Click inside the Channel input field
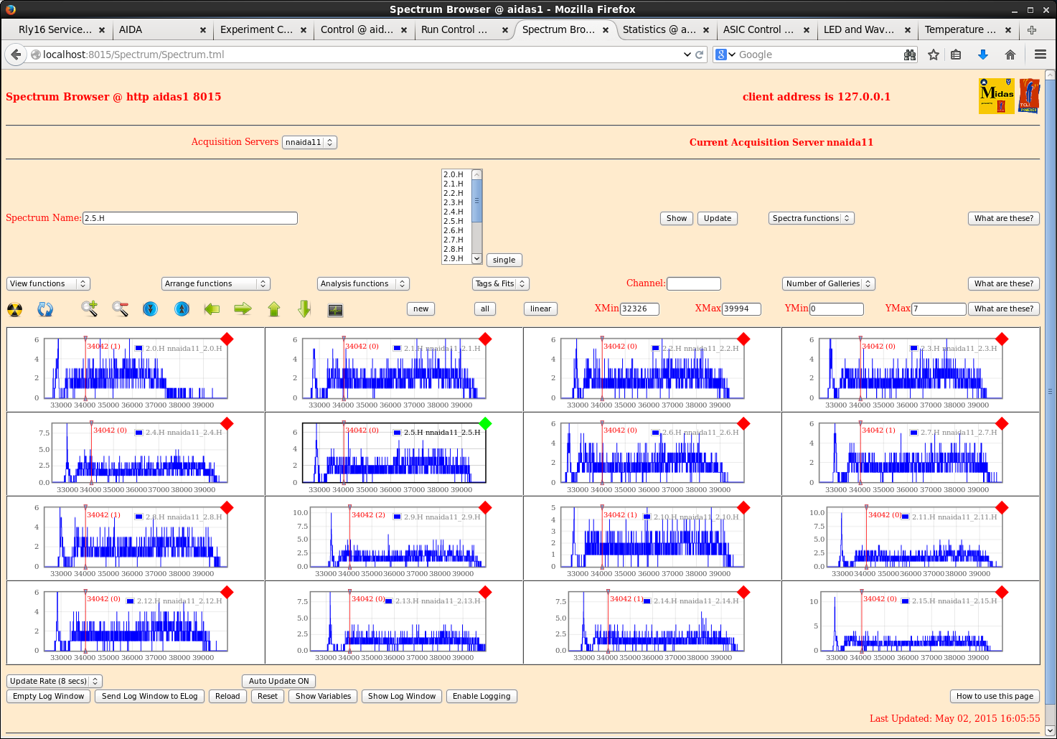Viewport: 1057px width, 739px height. tap(693, 283)
